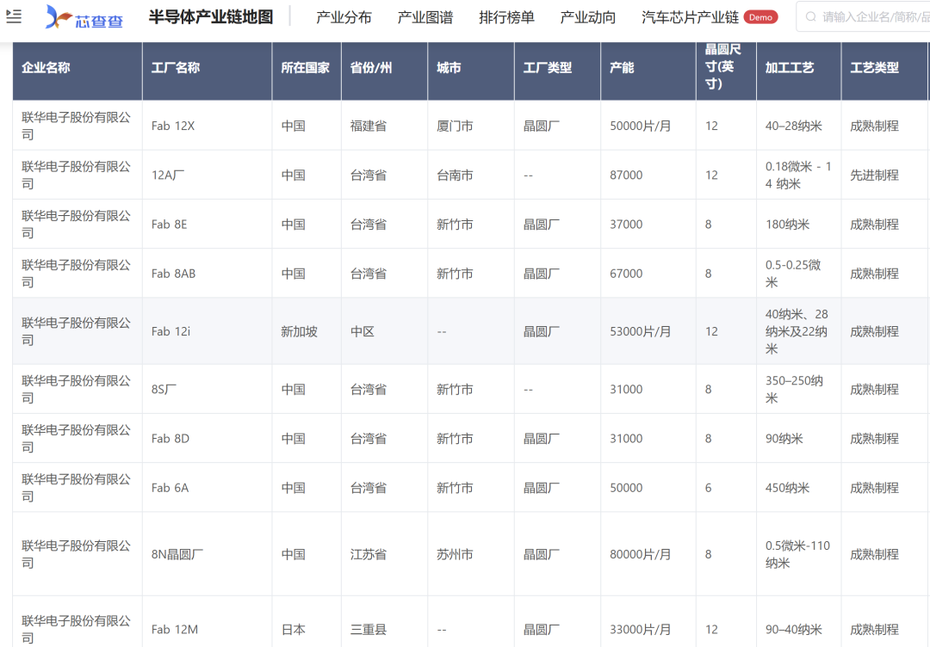Image resolution: width=930 pixels, height=647 pixels.
Task: Click the 企业名称 column header
Action: 46,67
